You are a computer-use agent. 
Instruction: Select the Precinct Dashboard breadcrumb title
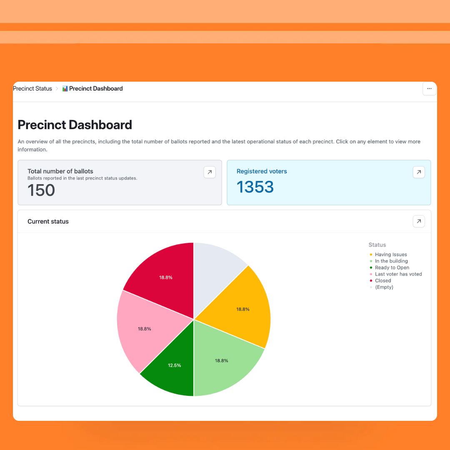pyautogui.click(x=96, y=88)
